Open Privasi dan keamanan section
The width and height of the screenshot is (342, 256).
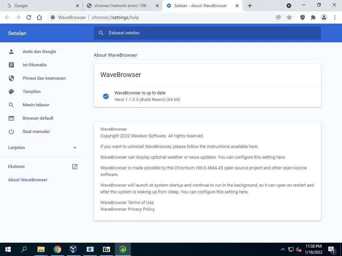44,78
